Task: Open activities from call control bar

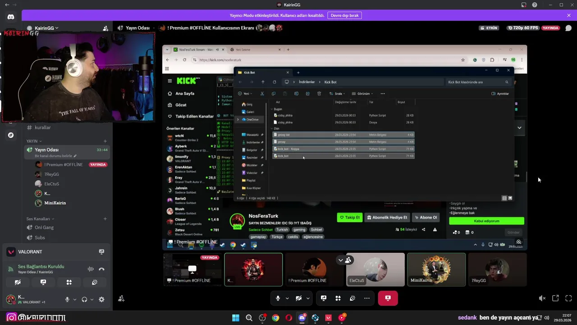Action: click(338, 298)
